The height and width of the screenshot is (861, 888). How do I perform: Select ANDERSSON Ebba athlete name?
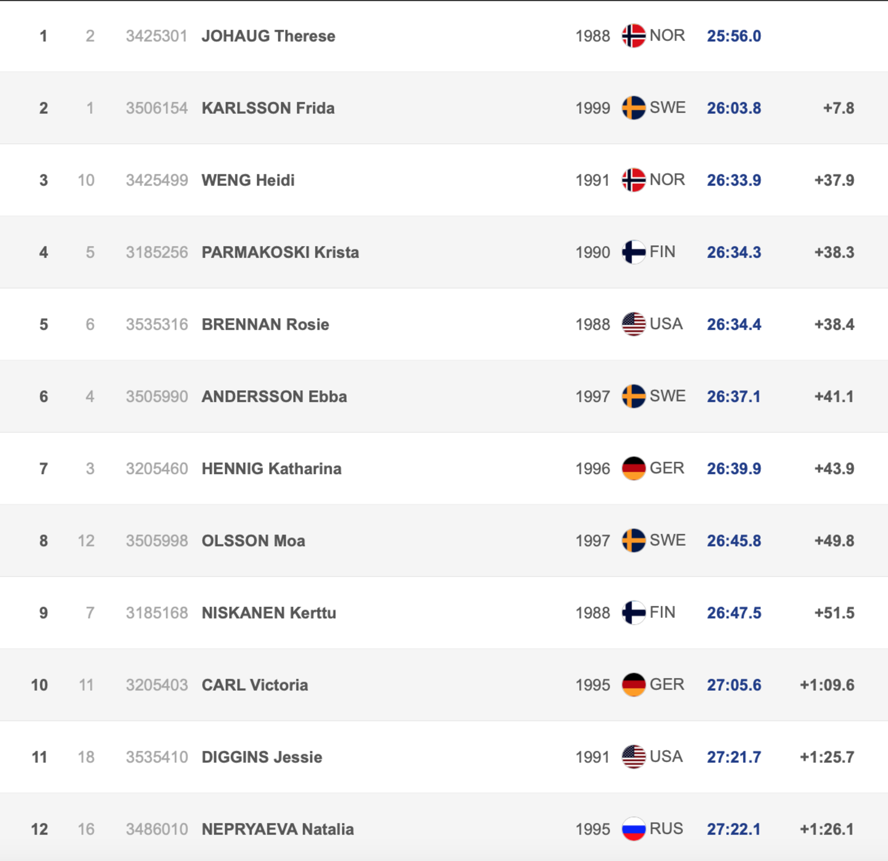[x=274, y=397]
